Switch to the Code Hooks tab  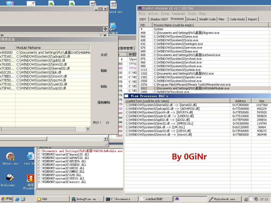coord(237,19)
